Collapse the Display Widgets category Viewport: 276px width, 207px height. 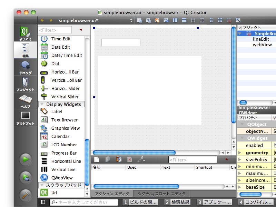click(42, 104)
